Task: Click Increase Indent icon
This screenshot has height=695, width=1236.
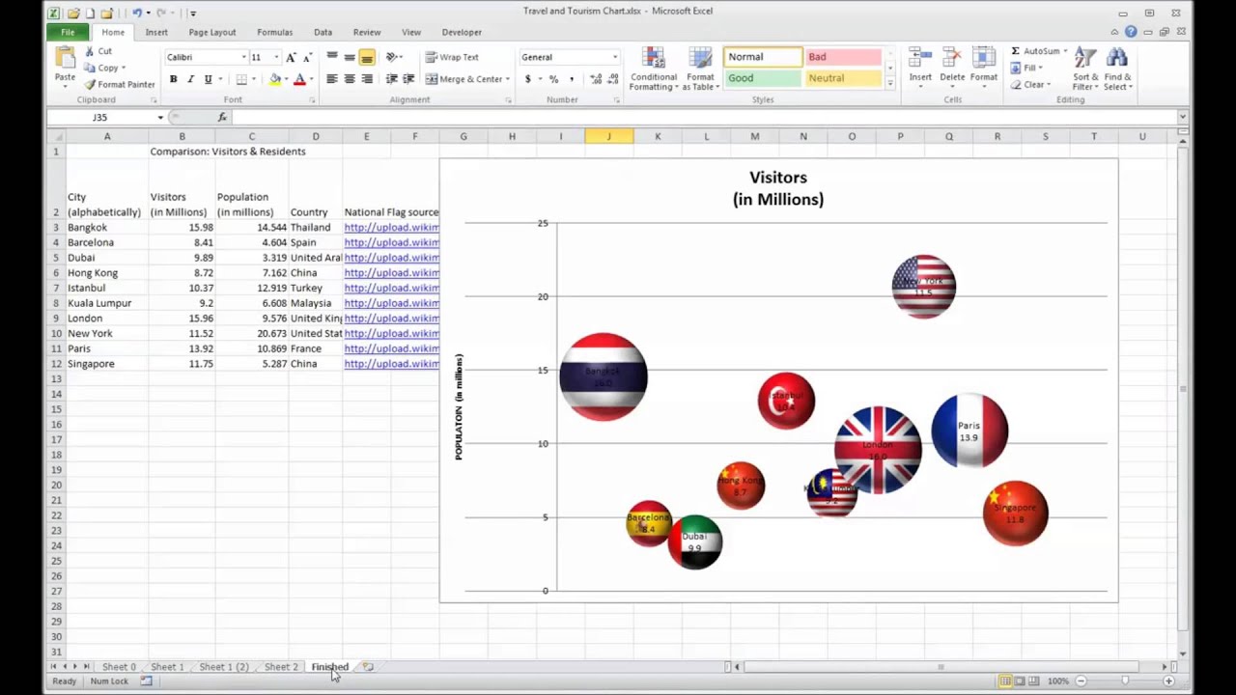Action: point(408,79)
